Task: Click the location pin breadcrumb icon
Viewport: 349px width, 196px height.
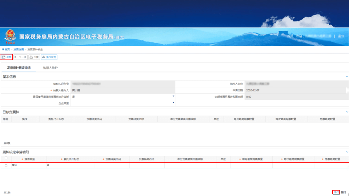Action: click(3, 49)
